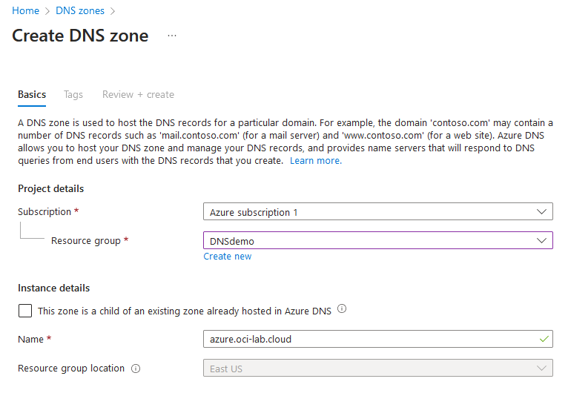Click info icon beside child zone option
This screenshot has height=393, width=568.
342,310
